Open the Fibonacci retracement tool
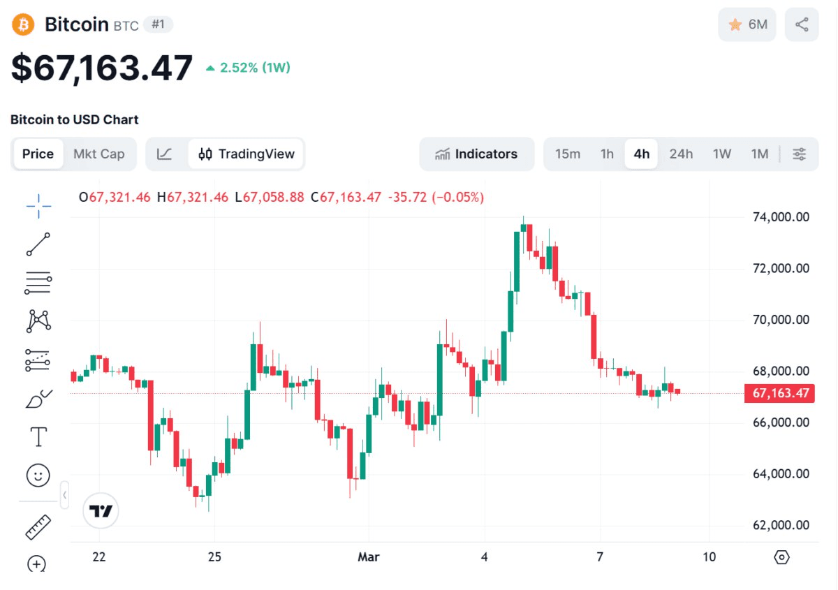Screen dimensions: 838x590 pos(38,282)
